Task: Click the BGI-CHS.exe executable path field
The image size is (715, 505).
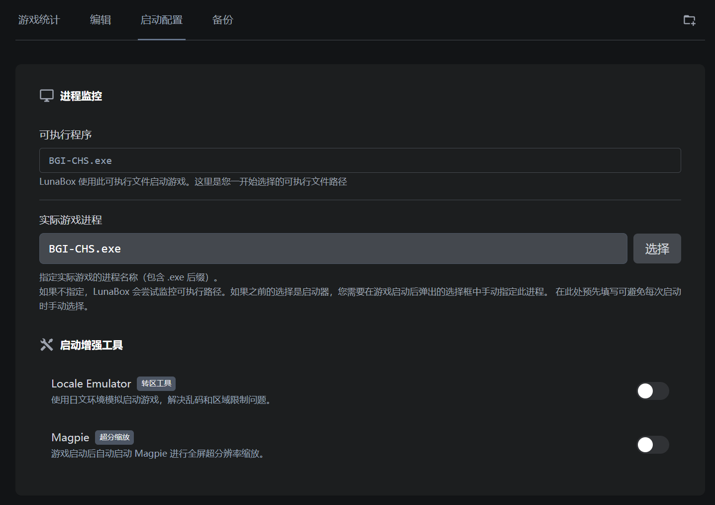Action: 360,160
